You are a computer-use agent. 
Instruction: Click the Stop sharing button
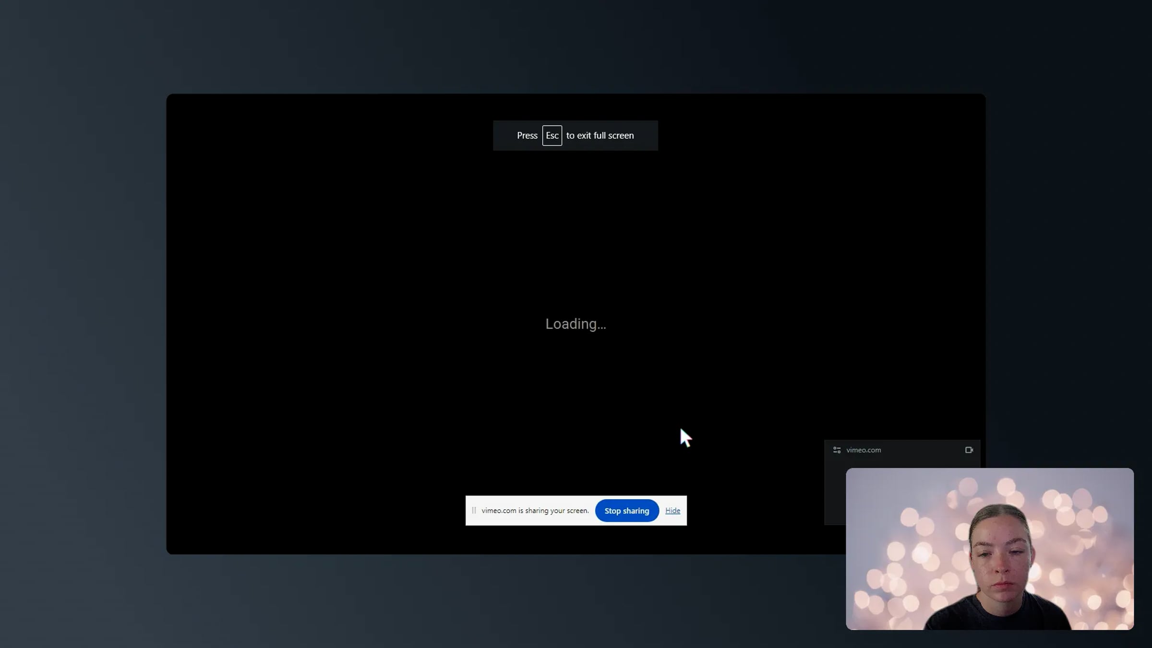click(626, 511)
